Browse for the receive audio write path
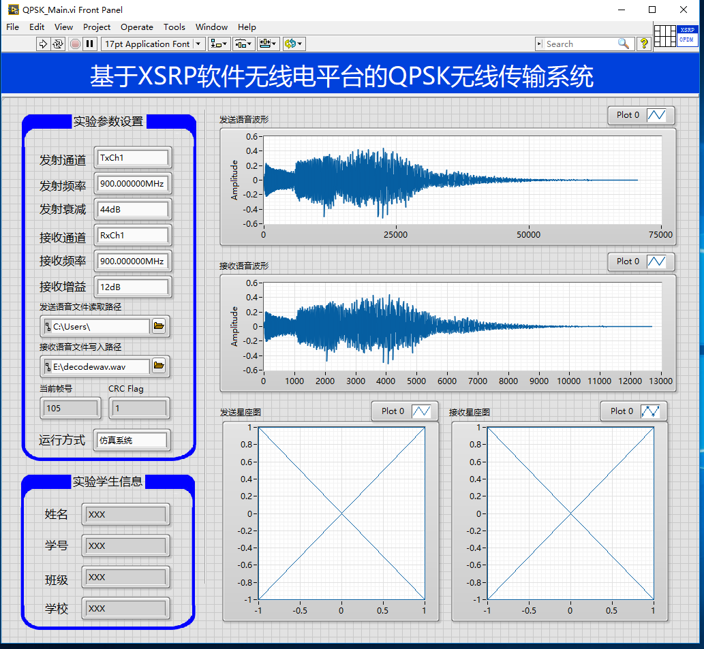The width and height of the screenshot is (704, 649). tap(159, 366)
